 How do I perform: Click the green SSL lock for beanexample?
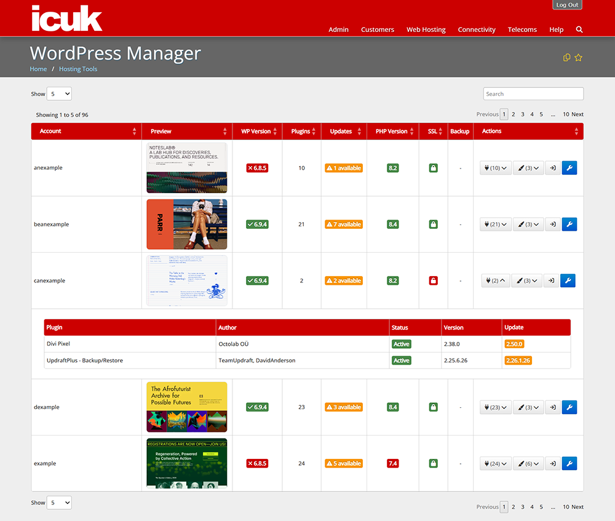pos(433,225)
